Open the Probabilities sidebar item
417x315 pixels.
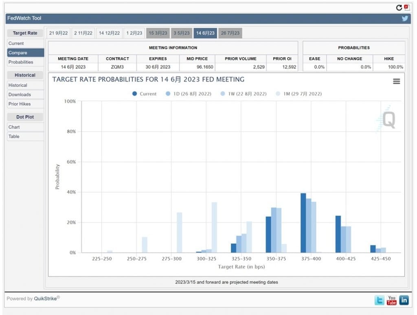pyautogui.click(x=26, y=62)
